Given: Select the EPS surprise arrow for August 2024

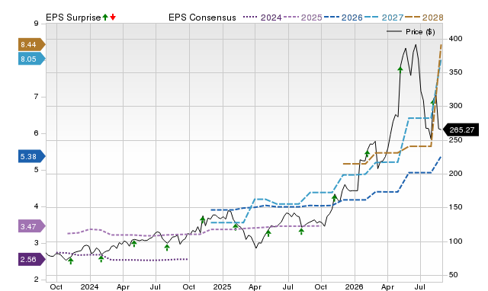Looking at the screenshot, I should click(x=167, y=248).
